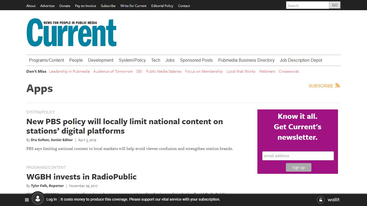Open Audience of Tomorrow link

point(113,71)
